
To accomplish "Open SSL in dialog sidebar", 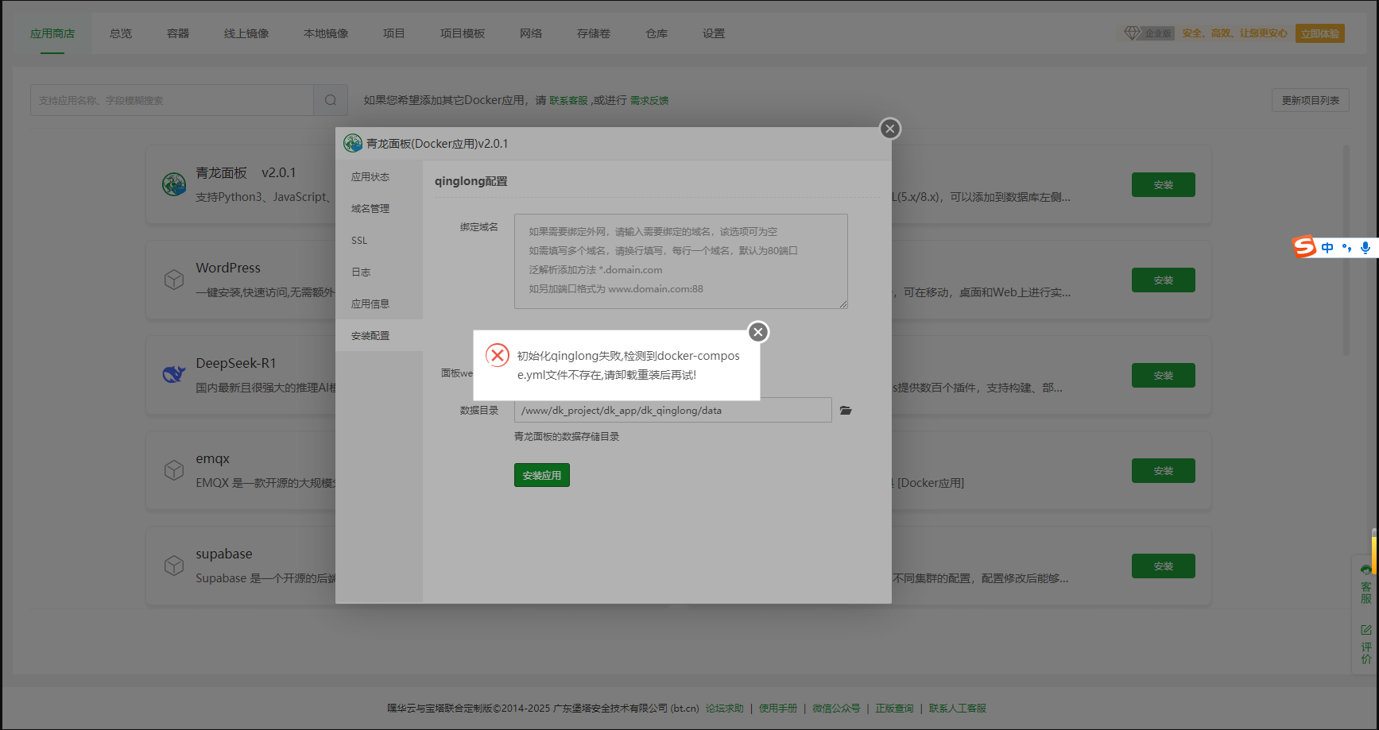I will click(x=379, y=241).
